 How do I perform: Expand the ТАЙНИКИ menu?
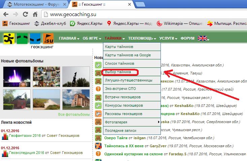(x=115, y=38)
